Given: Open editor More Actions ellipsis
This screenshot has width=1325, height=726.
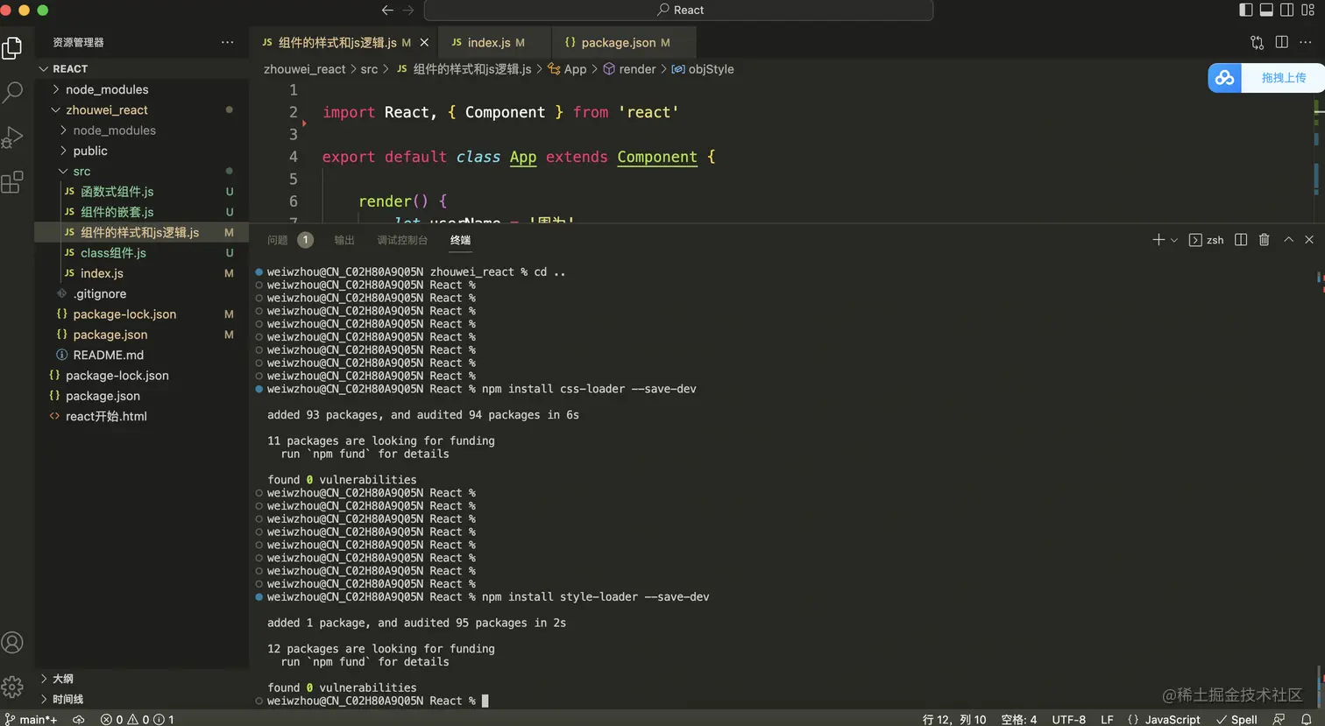Looking at the screenshot, I should point(1306,42).
